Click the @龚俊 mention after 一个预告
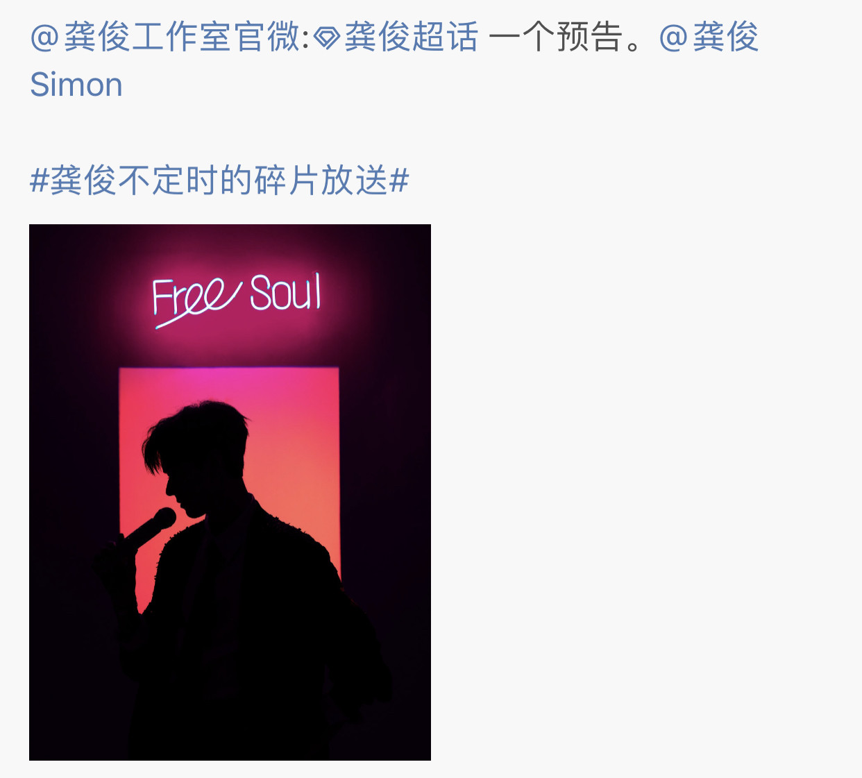The height and width of the screenshot is (778, 862). tap(709, 37)
